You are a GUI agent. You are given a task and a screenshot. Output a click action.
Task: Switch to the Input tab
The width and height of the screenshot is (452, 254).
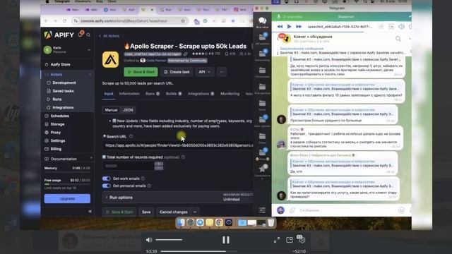point(109,94)
